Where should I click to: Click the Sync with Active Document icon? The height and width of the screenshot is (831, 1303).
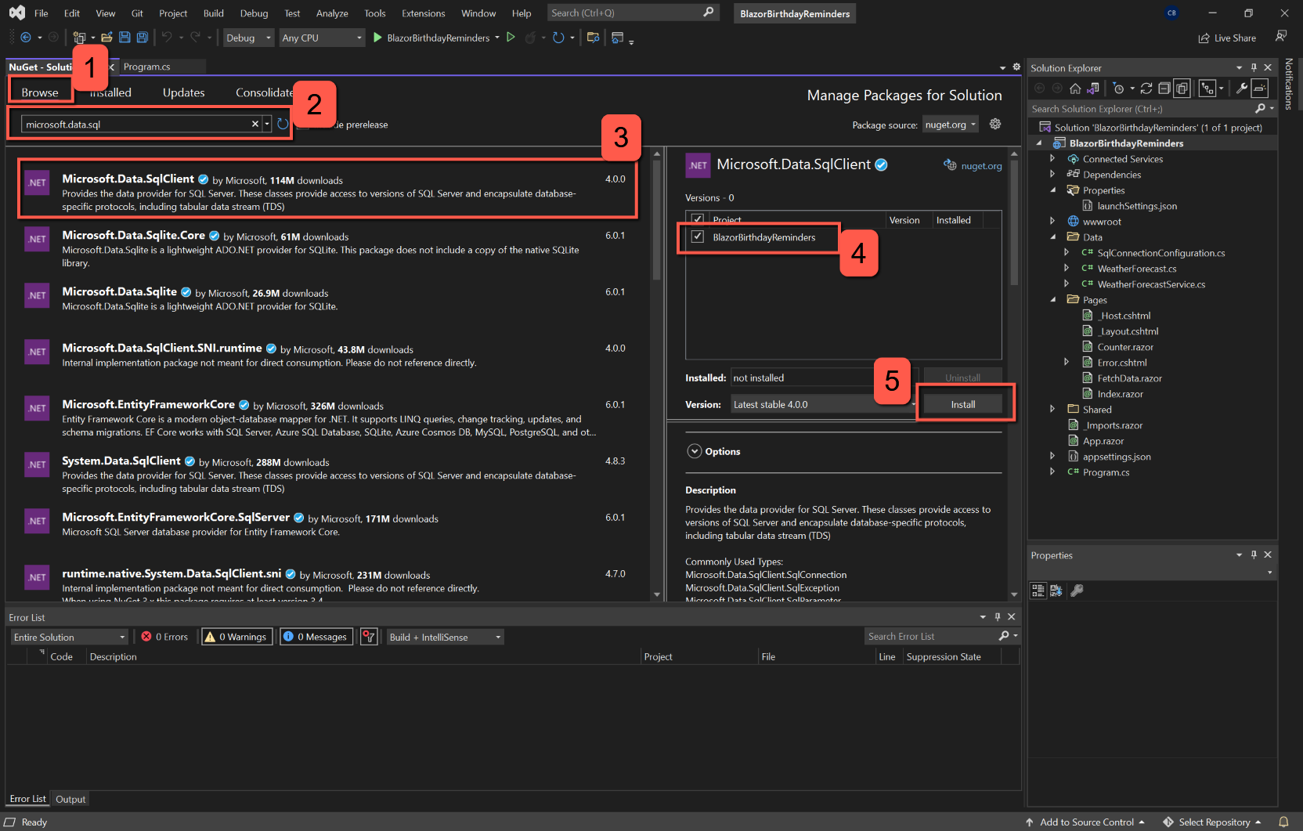tap(1092, 88)
